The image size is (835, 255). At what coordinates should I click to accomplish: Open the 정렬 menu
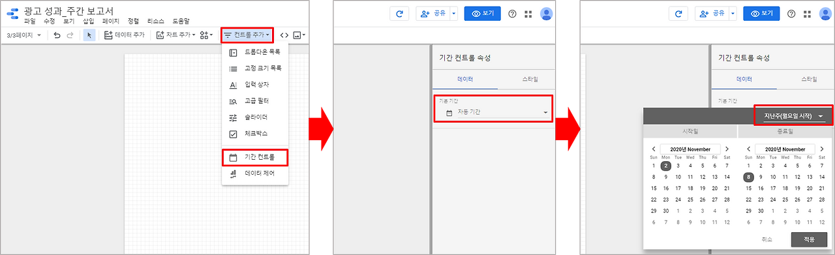133,22
